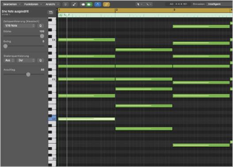Click the Q button next to 1/16 Note
The height and width of the screenshot is (167, 233).
tap(40, 26)
